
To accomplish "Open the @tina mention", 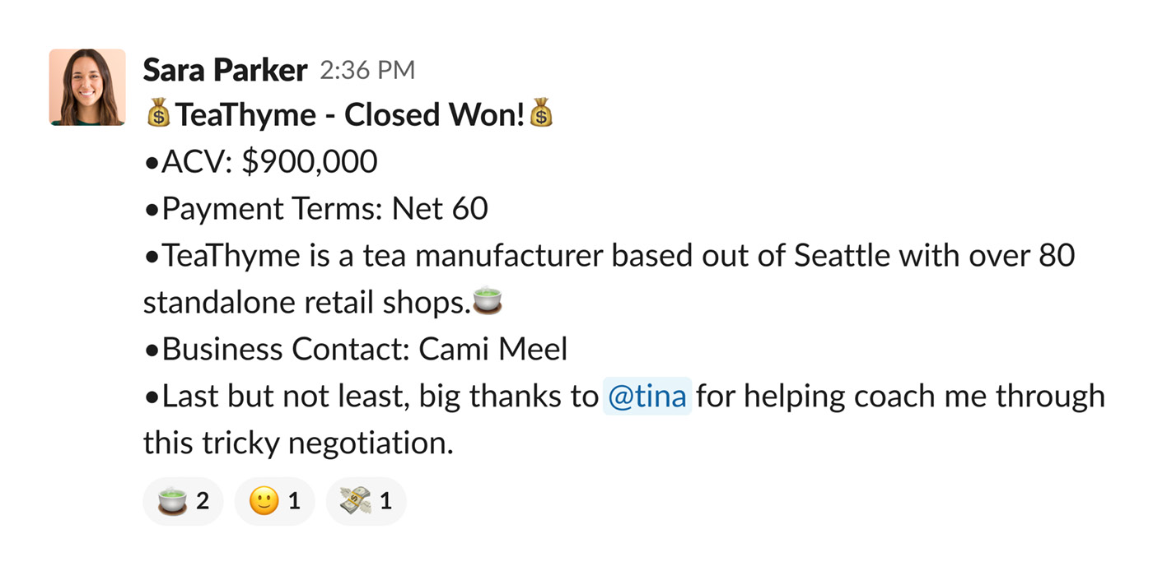I will 647,397.
